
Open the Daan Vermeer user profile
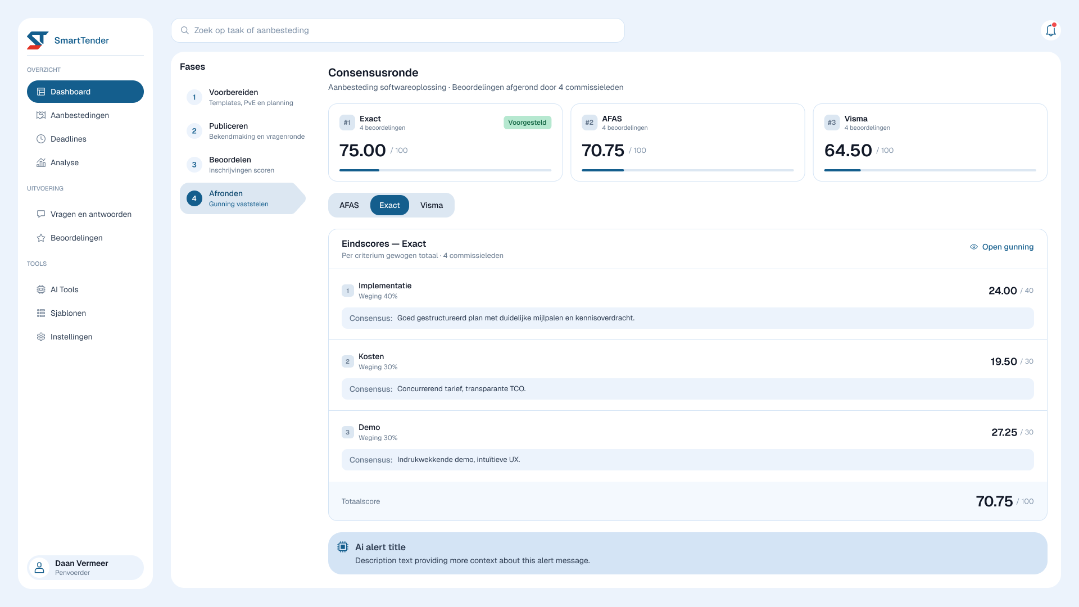tap(85, 568)
